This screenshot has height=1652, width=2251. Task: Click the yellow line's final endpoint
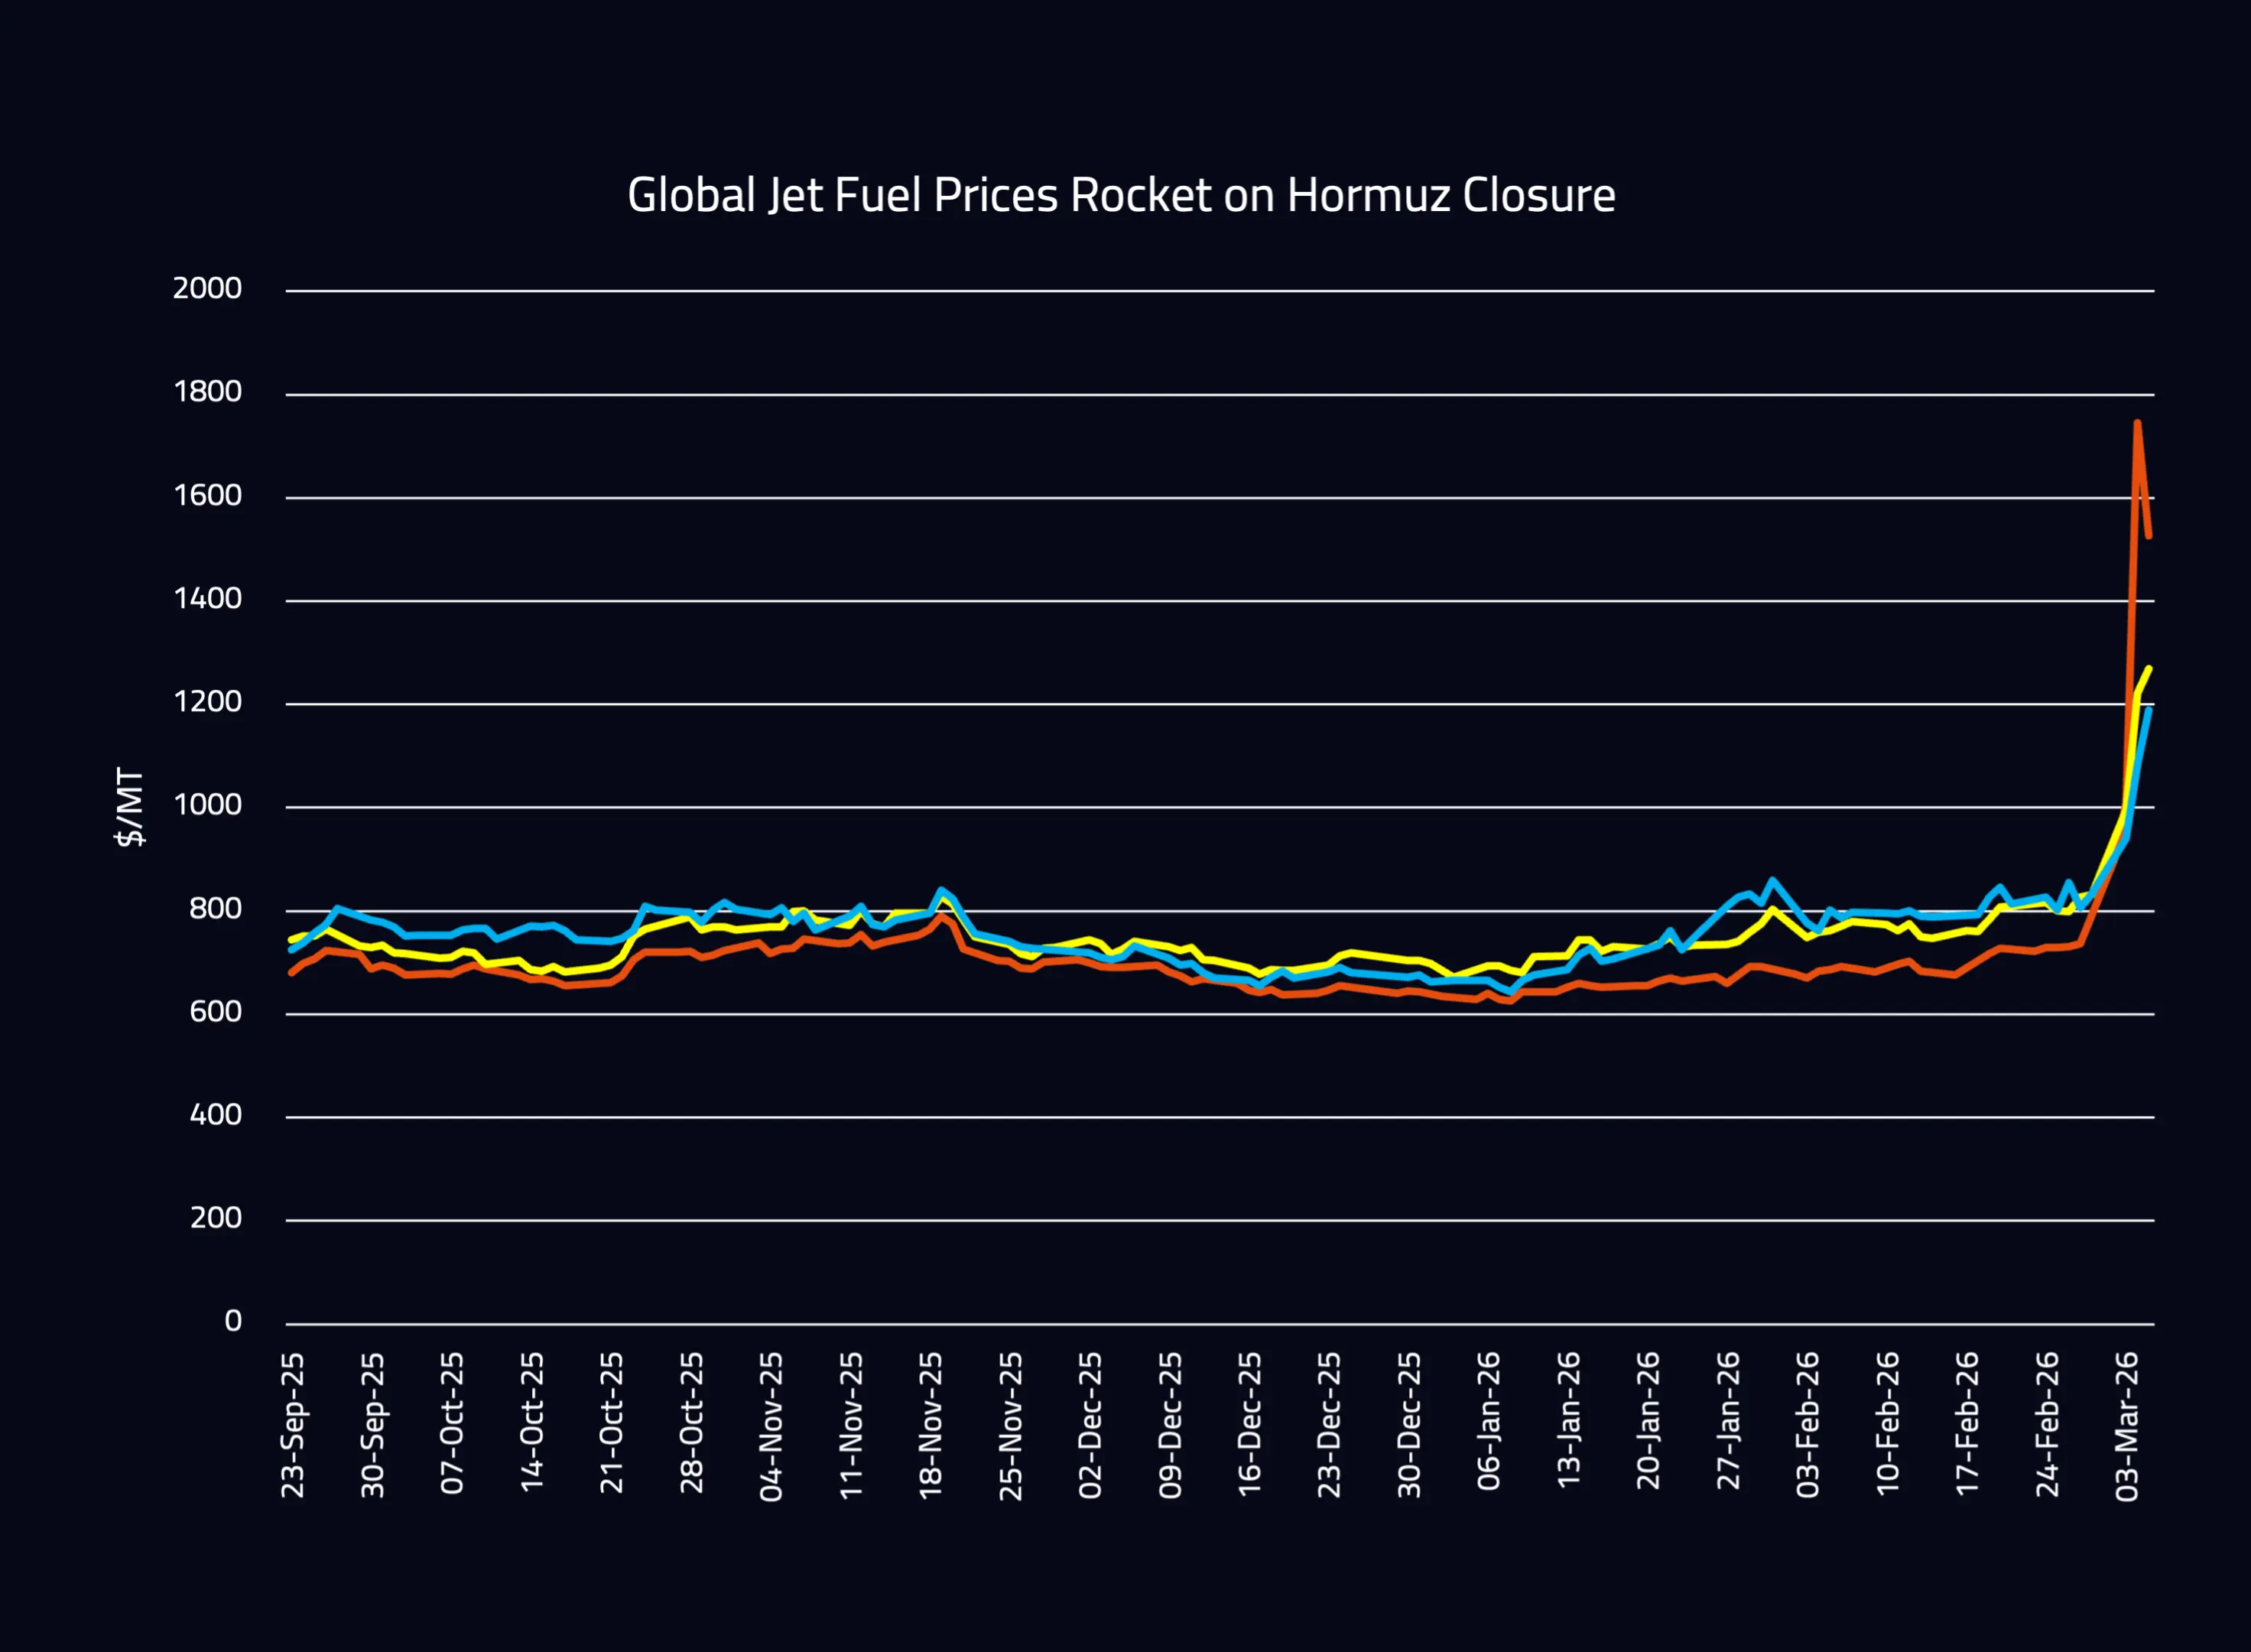pos(2149,669)
